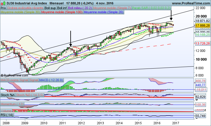The height and width of the screenshot is (126, 211).
Task: Click the Volume panel label
Action: (6, 111)
